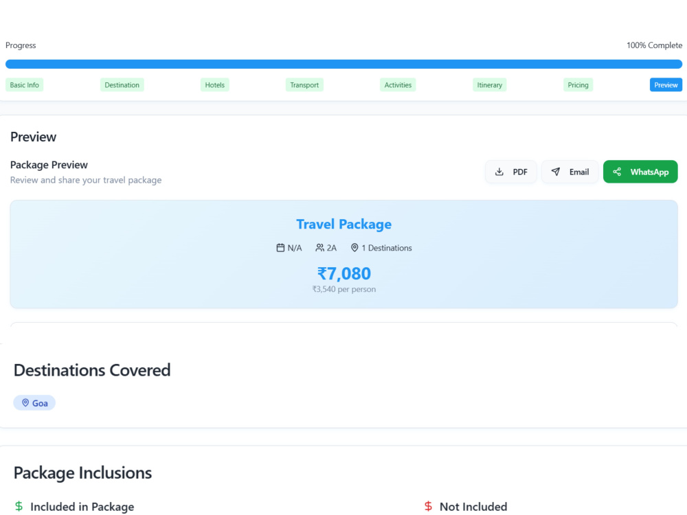Click the PDF download icon

[499, 172]
